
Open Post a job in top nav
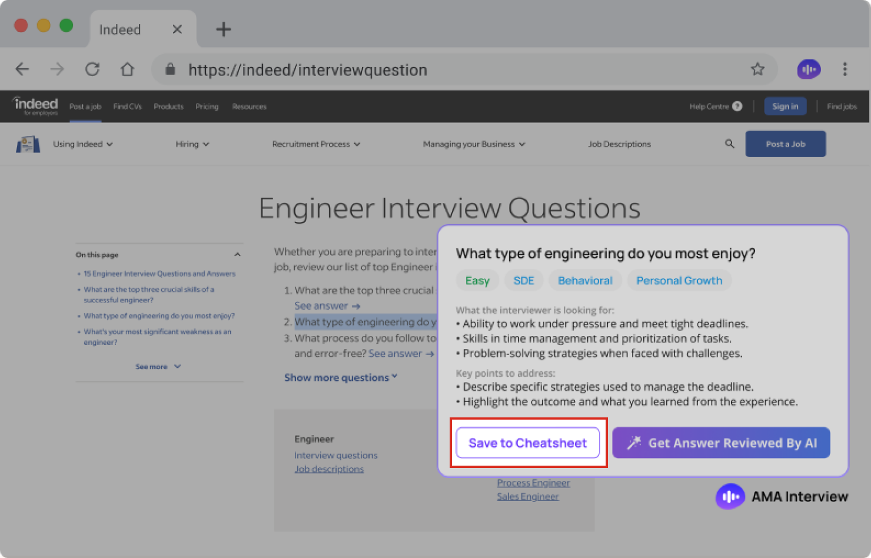85,107
